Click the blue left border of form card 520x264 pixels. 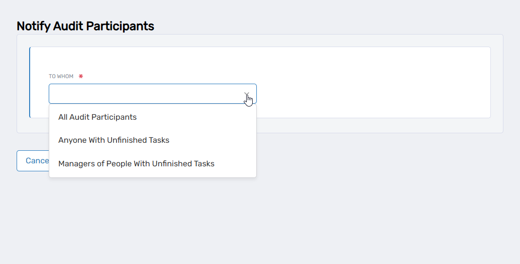click(30, 83)
